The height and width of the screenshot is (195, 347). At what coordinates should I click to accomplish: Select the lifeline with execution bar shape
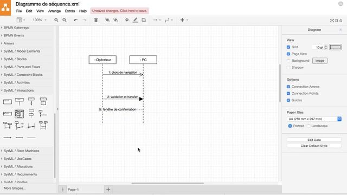pyautogui.click(x=31, y=101)
